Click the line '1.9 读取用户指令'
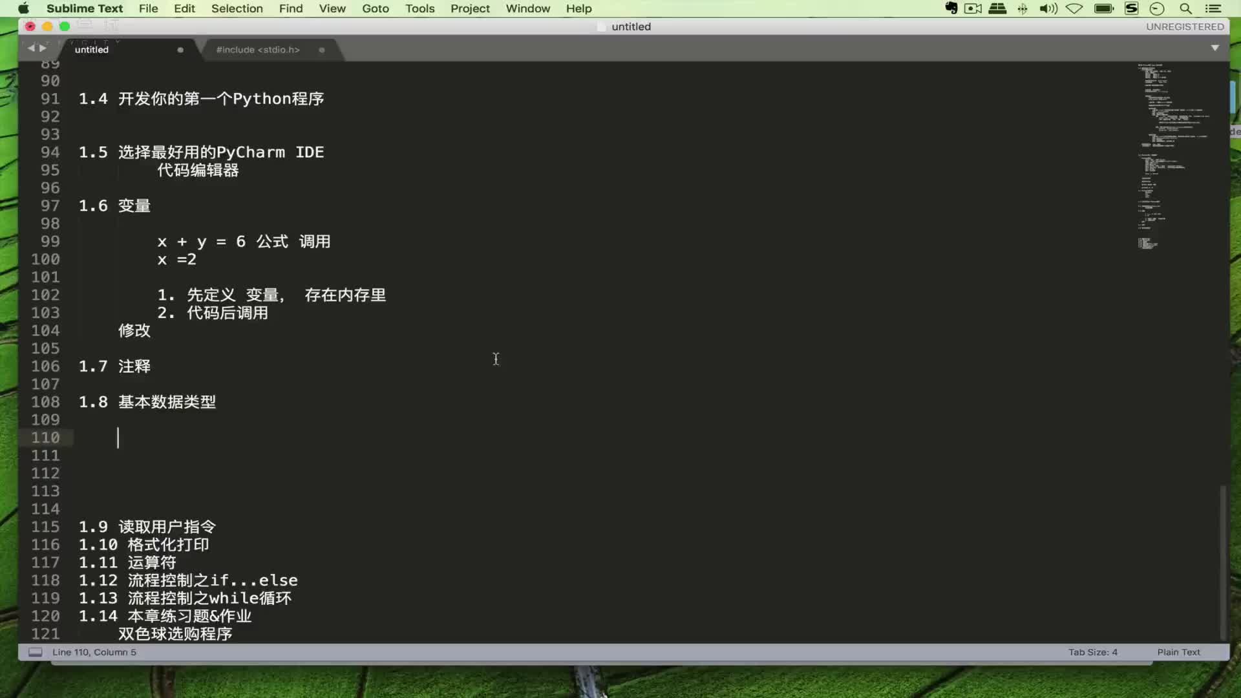The height and width of the screenshot is (698, 1241). [x=147, y=527]
